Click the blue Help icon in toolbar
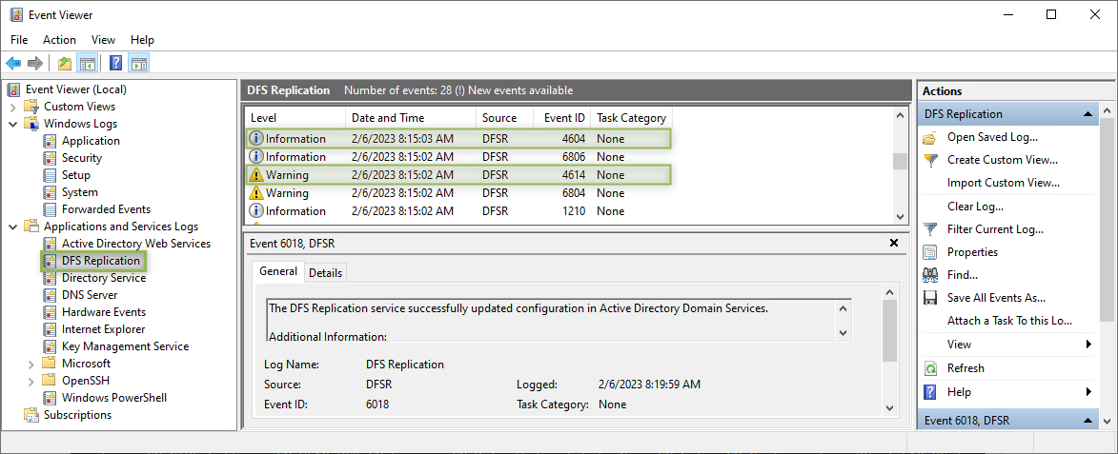This screenshot has width=1118, height=454. 115,64
